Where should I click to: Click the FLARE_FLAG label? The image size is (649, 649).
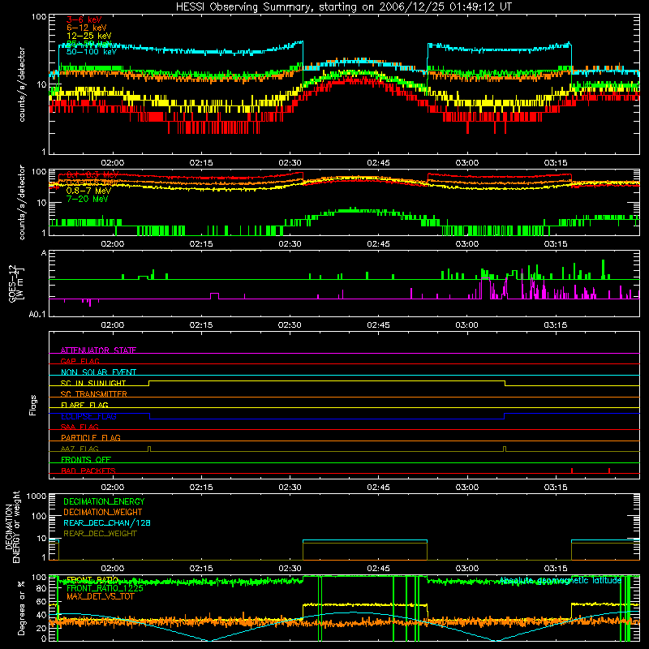coord(84,405)
